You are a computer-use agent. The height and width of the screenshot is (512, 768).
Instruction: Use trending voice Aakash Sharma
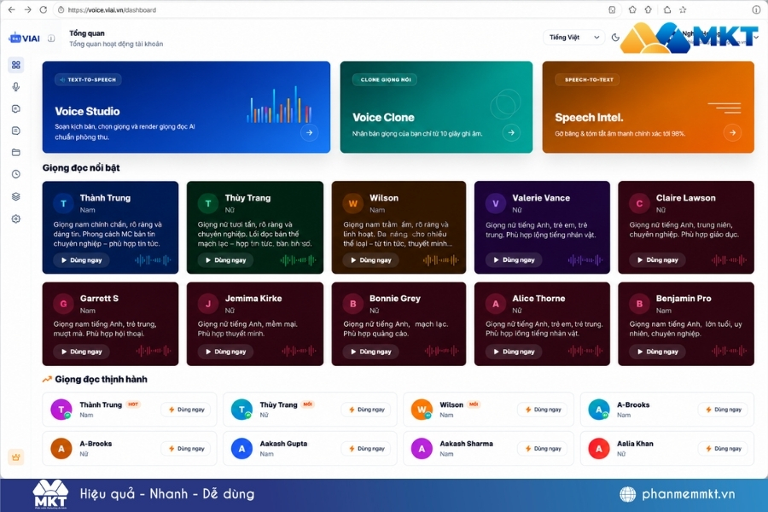(x=544, y=448)
